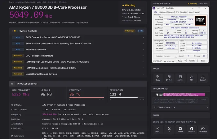Click the MSI PRO B850-P WIFI motherboard text
Image resolution: width=217 pixels, height=139 pixels.
pos(24,23)
